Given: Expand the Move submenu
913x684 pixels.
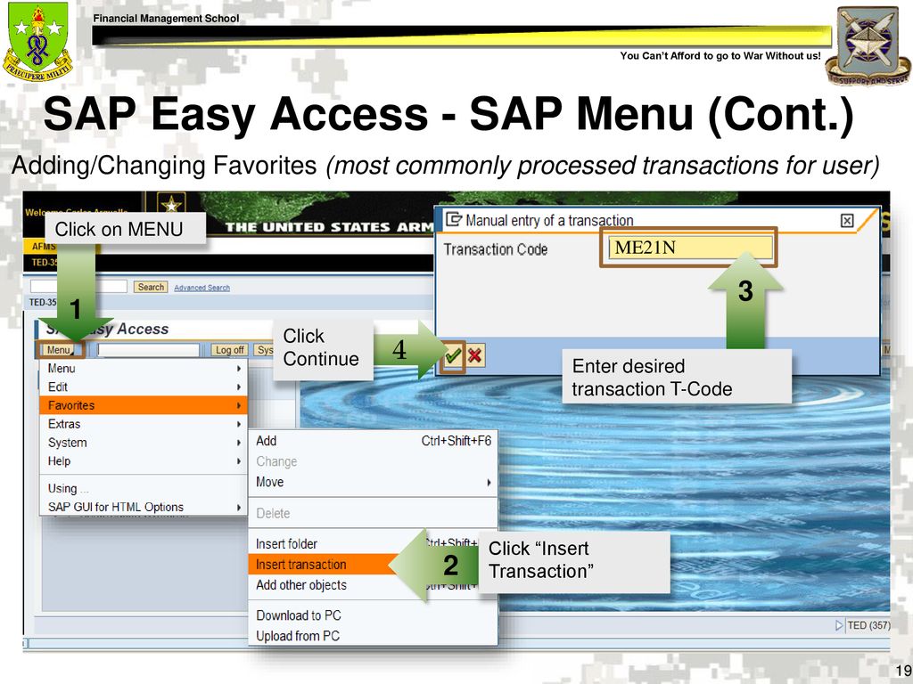Looking at the screenshot, I should [x=374, y=482].
